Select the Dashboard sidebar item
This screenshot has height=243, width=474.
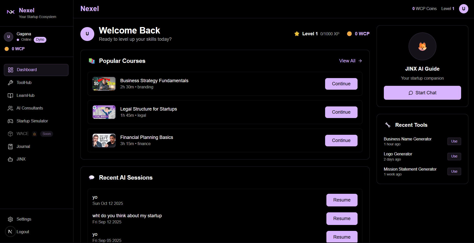27,70
